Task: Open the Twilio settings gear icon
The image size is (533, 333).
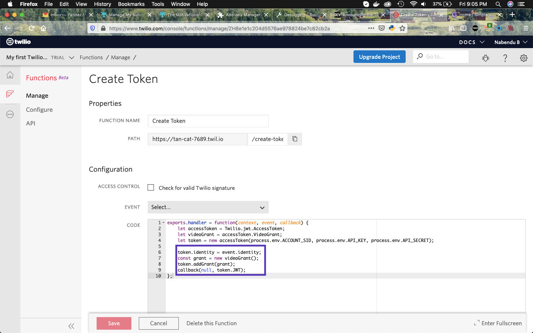Action: coord(523,58)
